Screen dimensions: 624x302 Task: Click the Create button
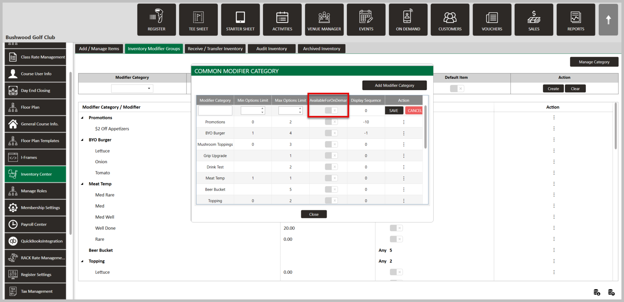(x=553, y=89)
